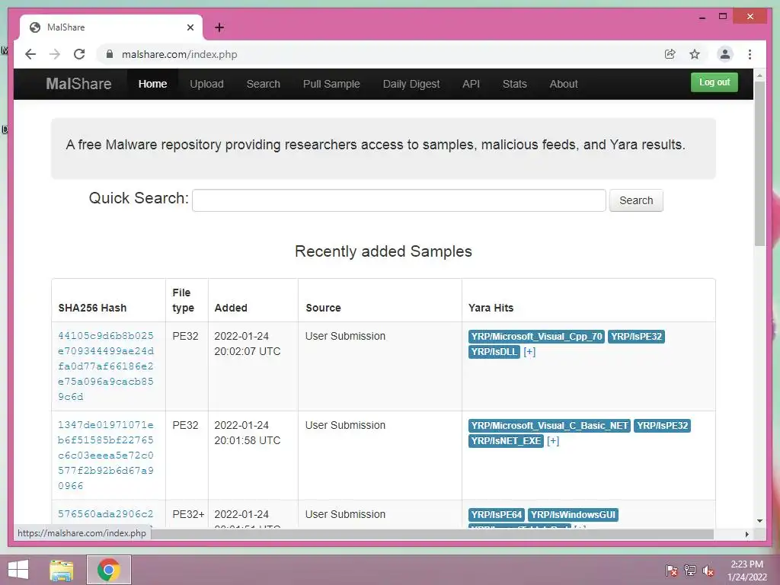The width and height of the screenshot is (780, 585).
Task: View the Stats page
Action: [514, 84]
